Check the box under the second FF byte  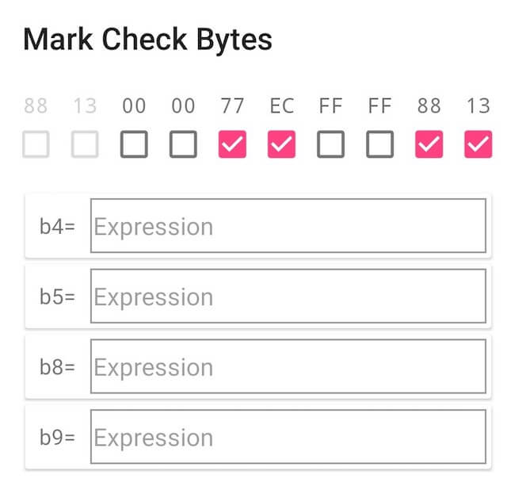coord(379,144)
